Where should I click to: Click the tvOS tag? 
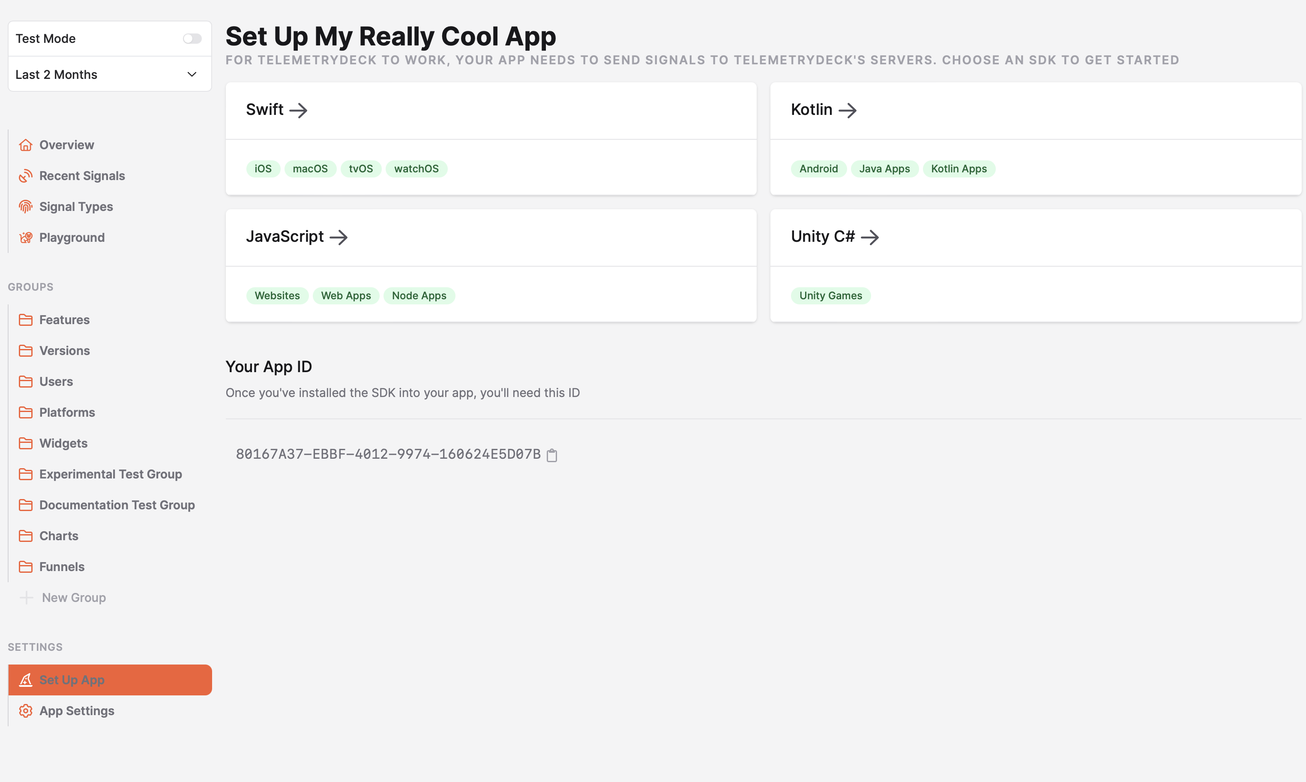tap(361, 168)
